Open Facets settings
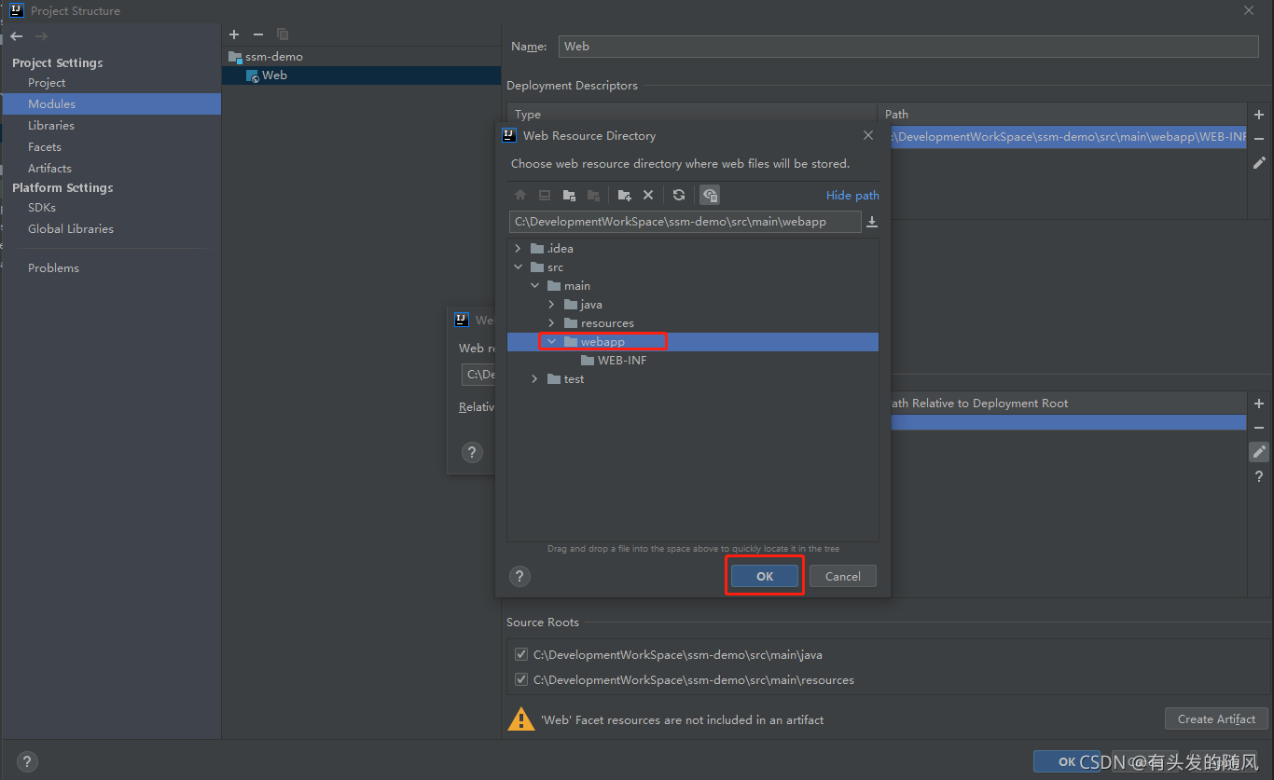The height and width of the screenshot is (780, 1274). (45, 147)
